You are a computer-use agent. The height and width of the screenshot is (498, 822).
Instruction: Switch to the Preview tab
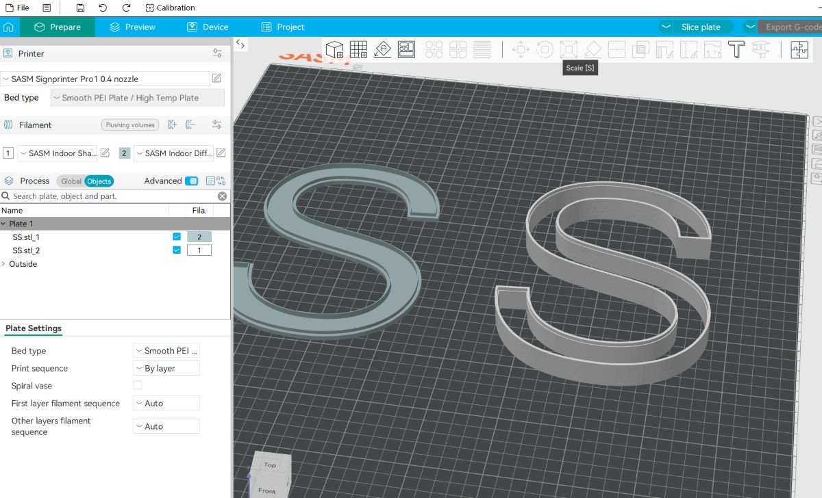click(132, 27)
